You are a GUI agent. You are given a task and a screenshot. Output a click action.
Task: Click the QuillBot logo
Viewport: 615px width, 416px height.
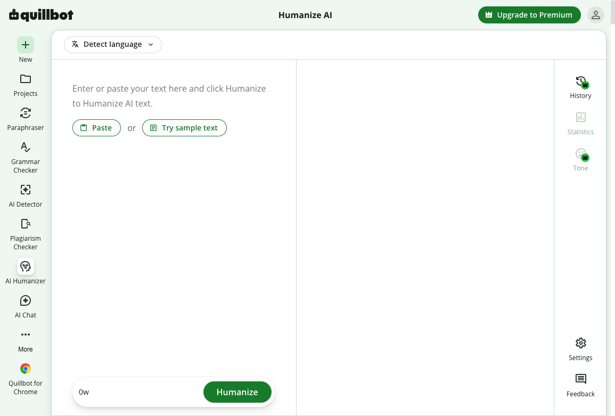click(41, 15)
